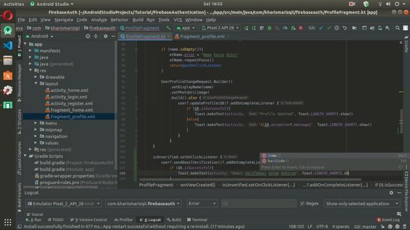This screenshot has height=230, width=410.
Task: Open Logcat panel gear settings
Action: click(391, 192)
